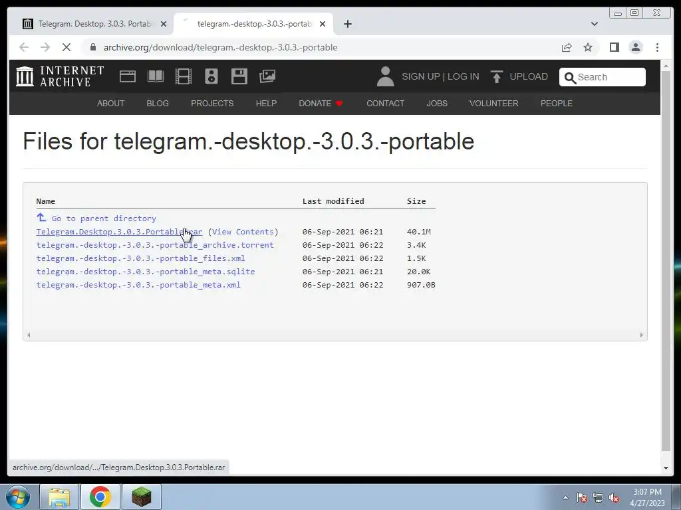Viewport: 681px width, 510px height.
Task: Click the Chrome taskbar icon
Action: (x=100, y=497)
